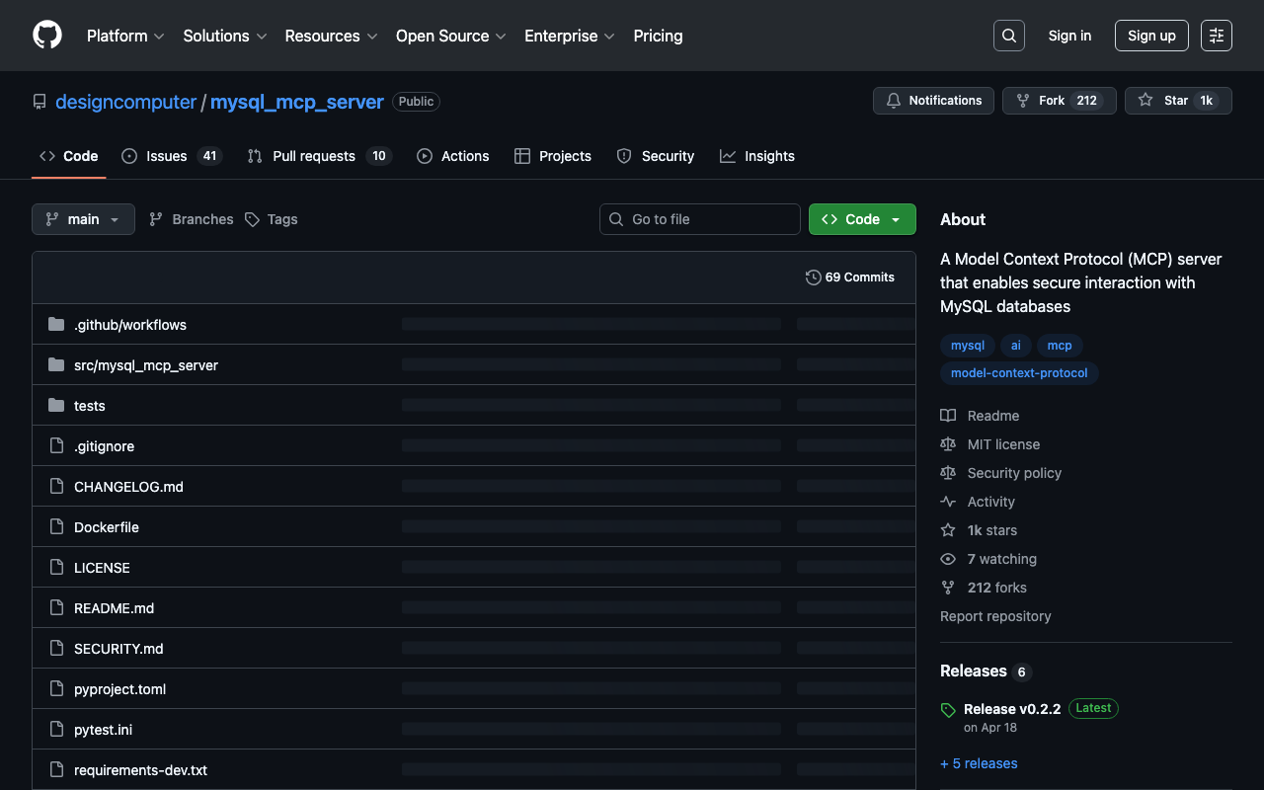The height and width of the screenshot is (790, 1264).
Task: Click the GitHub logo icon
Action: pyautogui.click(x=47, y=36)
